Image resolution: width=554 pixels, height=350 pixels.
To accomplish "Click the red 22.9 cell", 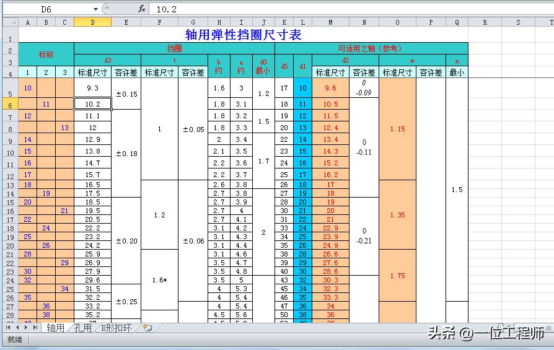I will point(330,228).
